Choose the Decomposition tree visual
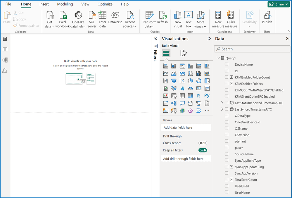 click(x=174, y=103)
